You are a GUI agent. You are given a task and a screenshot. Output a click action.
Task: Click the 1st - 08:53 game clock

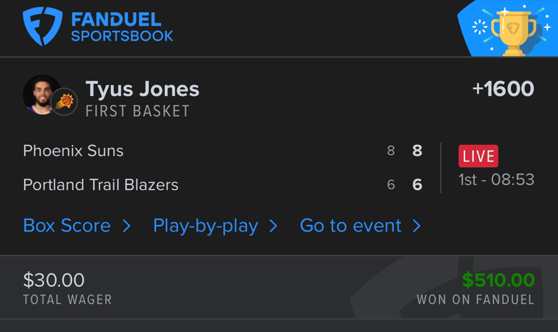[496, 180]
